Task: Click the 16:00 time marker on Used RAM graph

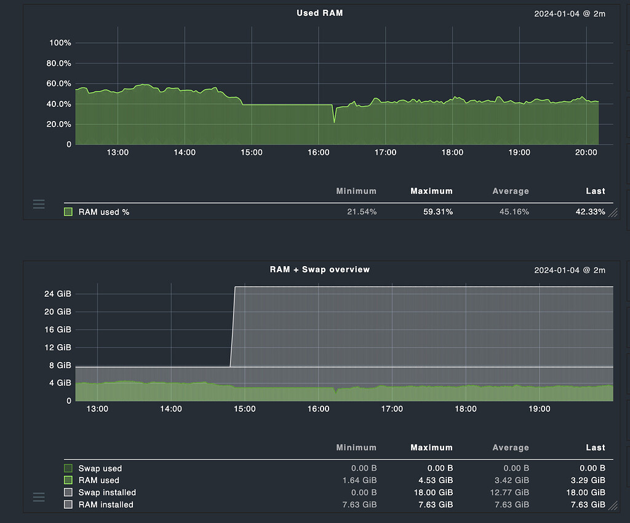Action: pos(318,152)
